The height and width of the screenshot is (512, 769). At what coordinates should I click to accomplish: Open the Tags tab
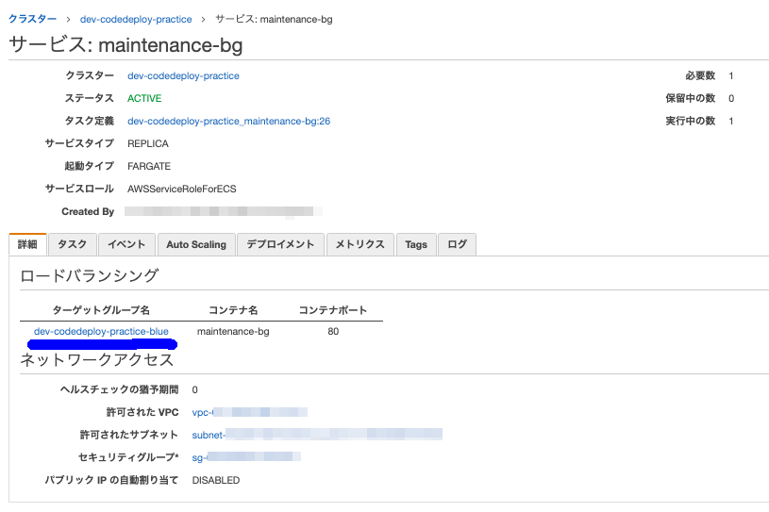[416, 244]
